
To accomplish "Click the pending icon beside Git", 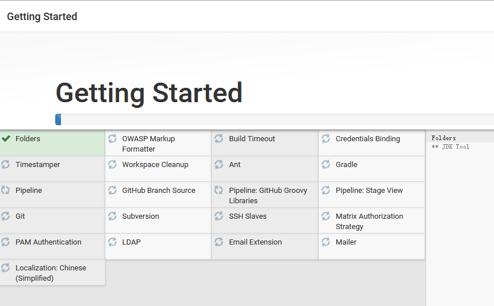I will pos(5,216).
